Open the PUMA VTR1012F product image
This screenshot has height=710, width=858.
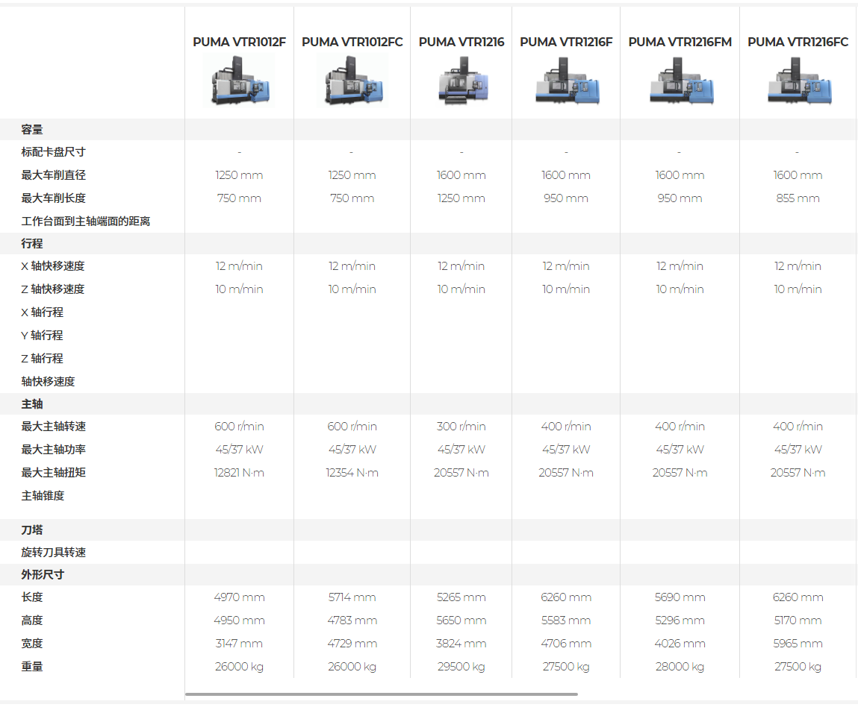tap(239, 81)
